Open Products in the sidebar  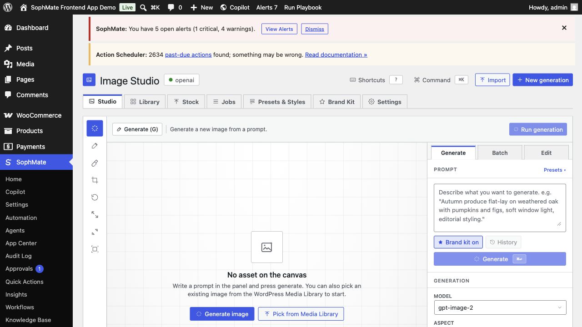[x=36, y=131]
